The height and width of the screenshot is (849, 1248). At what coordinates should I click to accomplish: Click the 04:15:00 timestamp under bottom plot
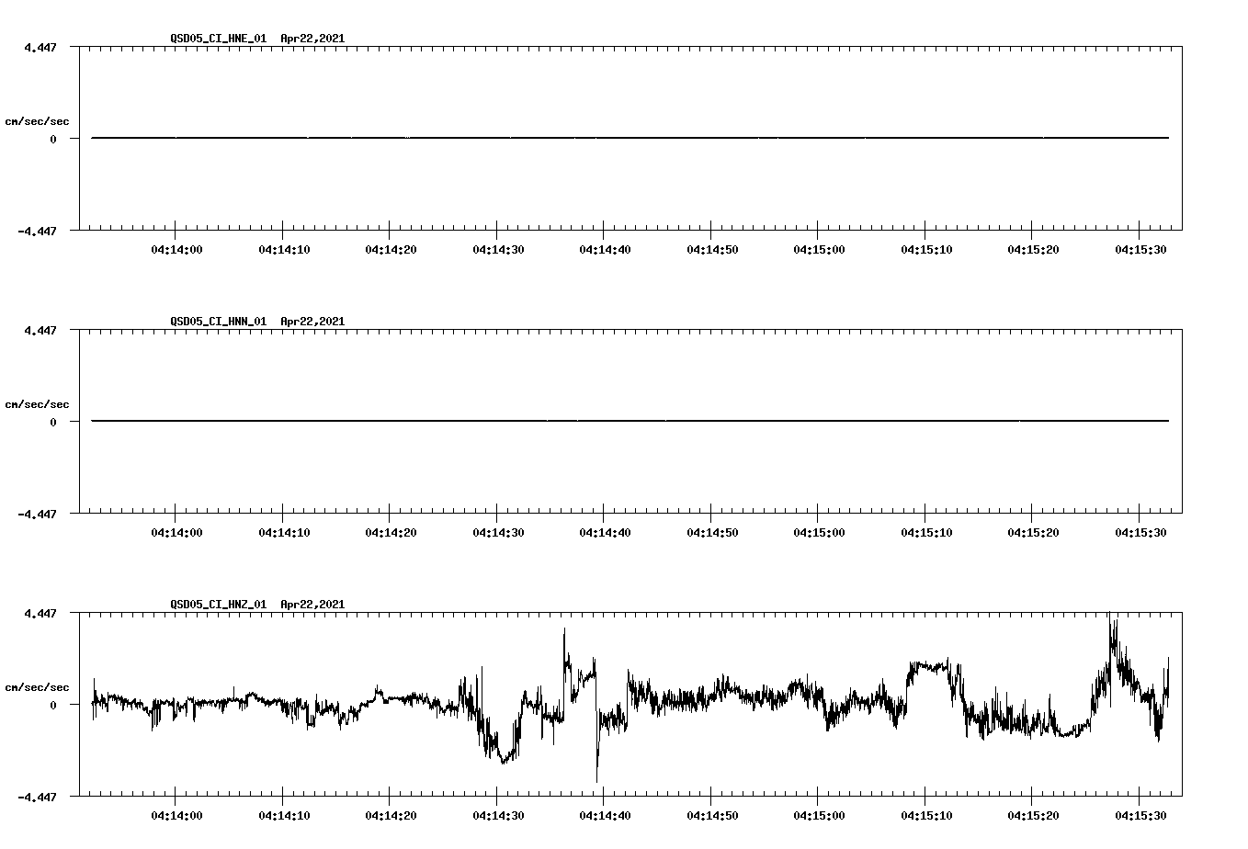pyautogui.click(x=818, y=813)
